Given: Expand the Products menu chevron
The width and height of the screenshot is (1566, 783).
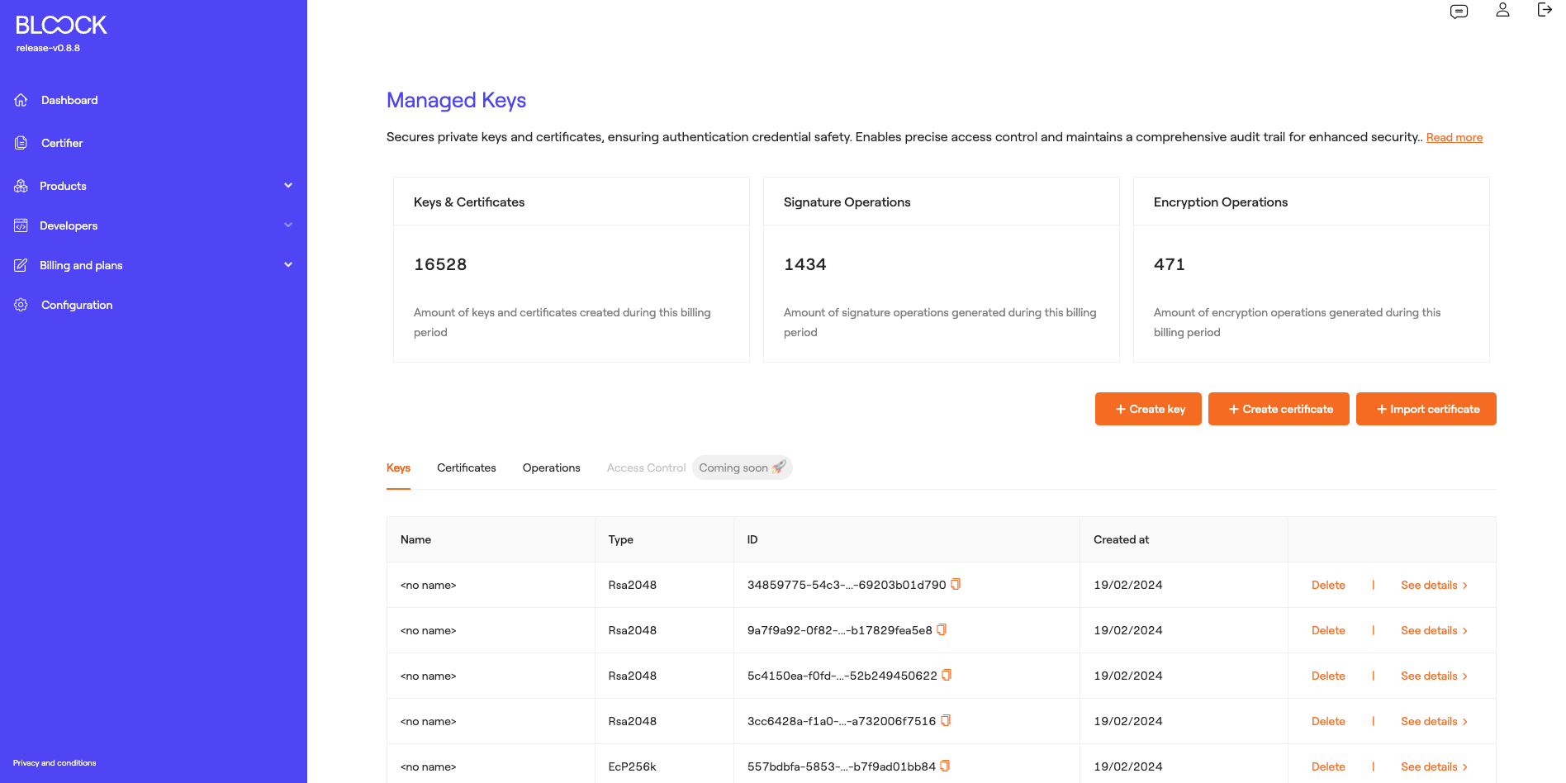Looking at the screenshot, I should click(288, 185).
